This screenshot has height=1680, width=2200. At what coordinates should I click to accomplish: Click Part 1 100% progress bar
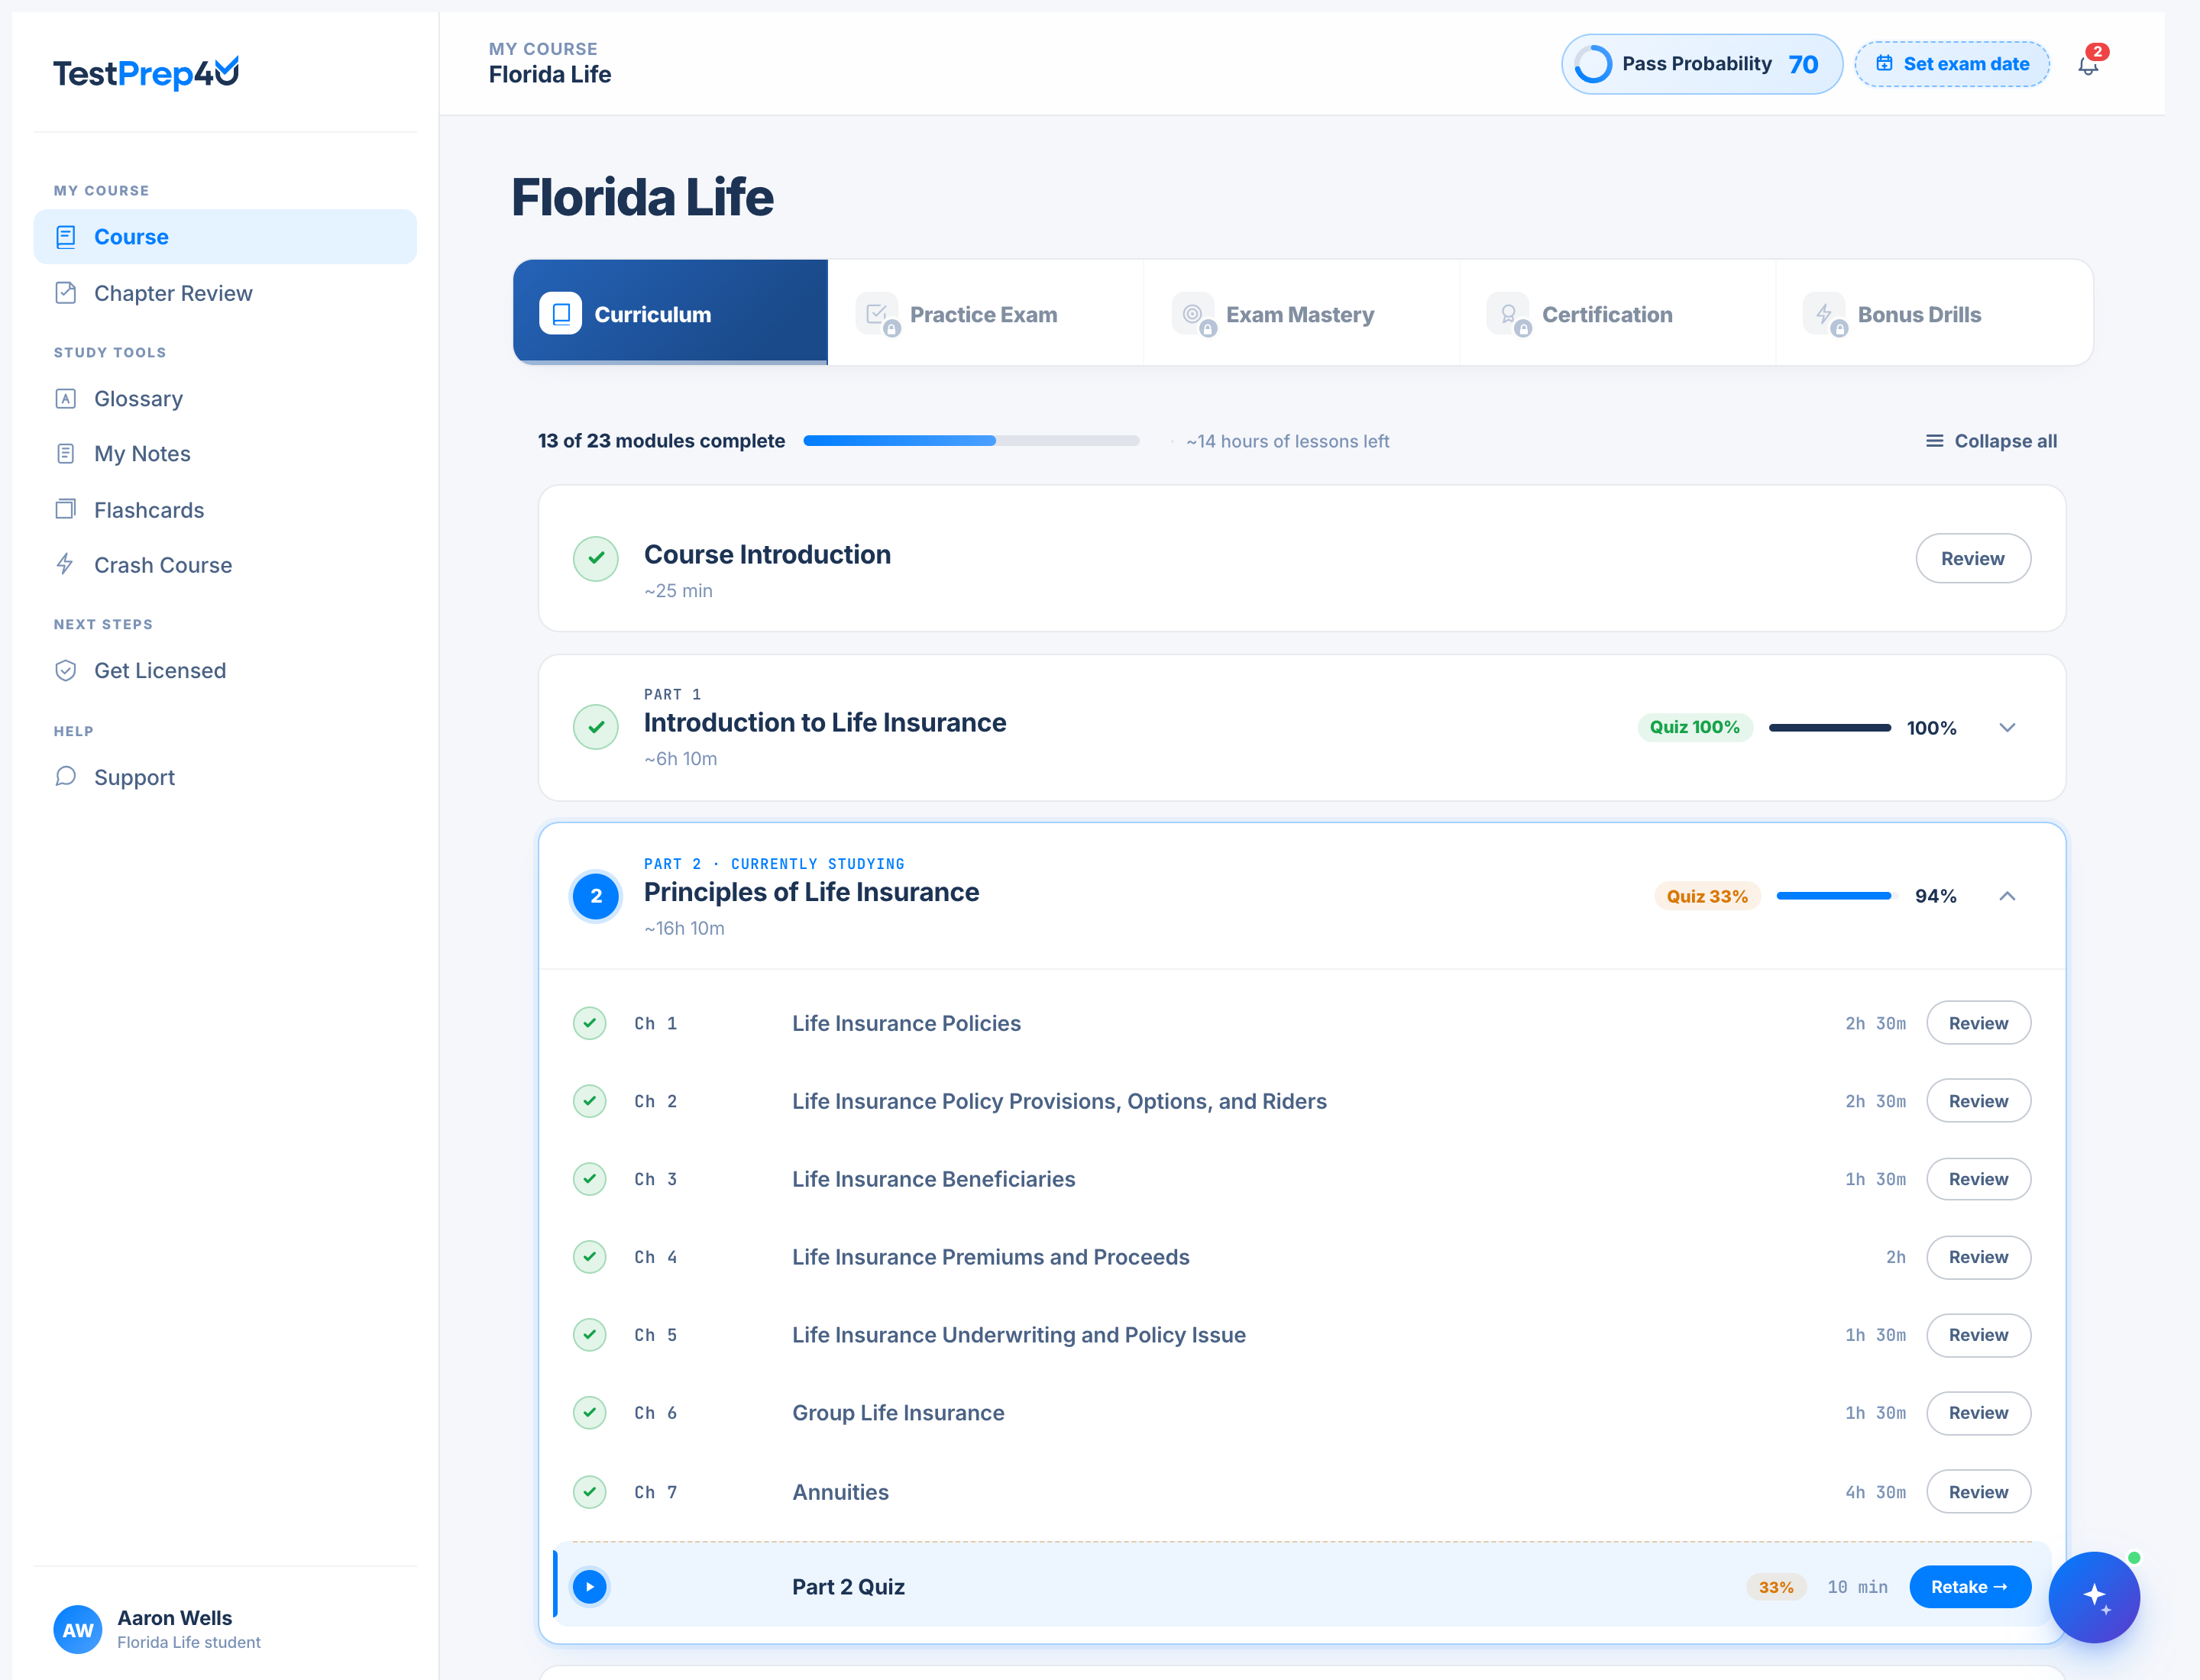1830,728
